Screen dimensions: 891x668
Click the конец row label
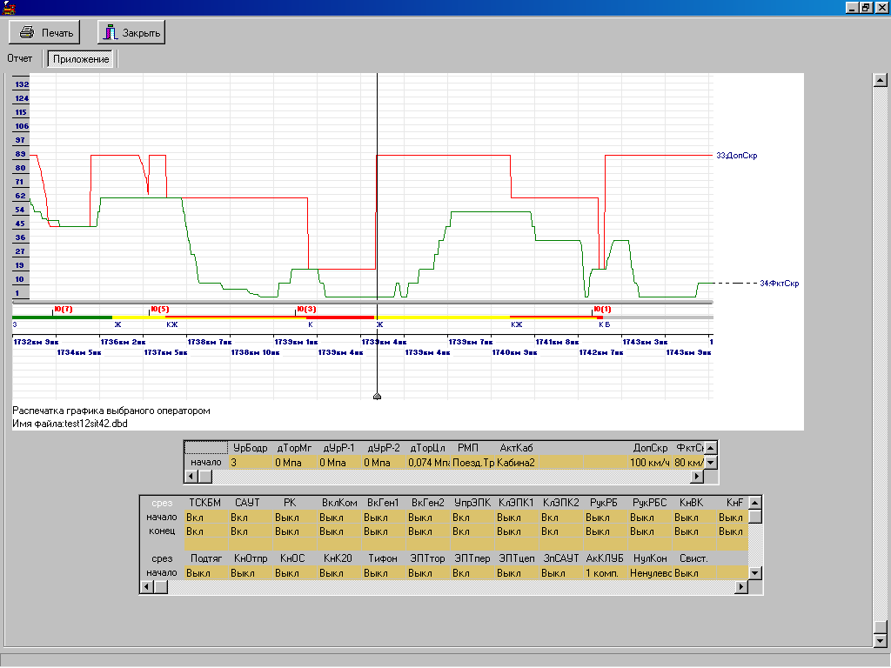162,531
